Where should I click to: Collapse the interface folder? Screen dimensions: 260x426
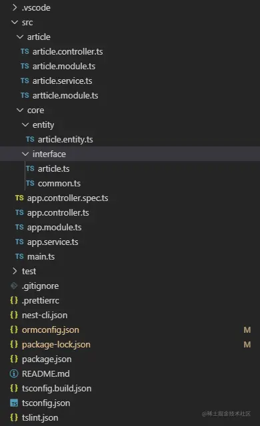(25, 154)
